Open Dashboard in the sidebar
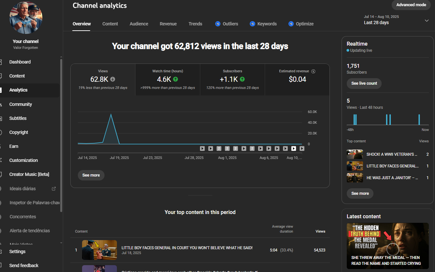 tap(30, 62)
